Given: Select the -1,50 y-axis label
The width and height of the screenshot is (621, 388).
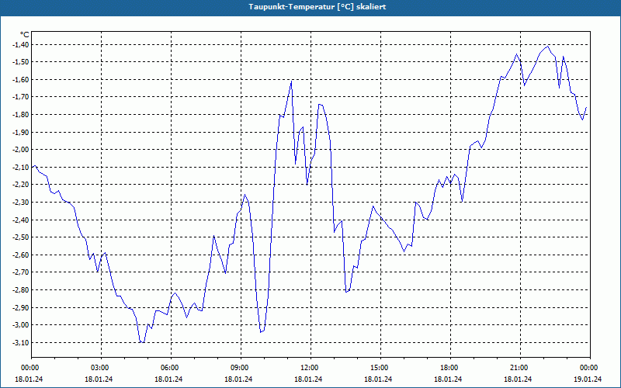Looking at the screenshot, I should (21, 62).
